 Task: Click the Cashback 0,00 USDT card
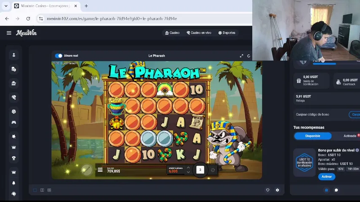pos(346,80)
